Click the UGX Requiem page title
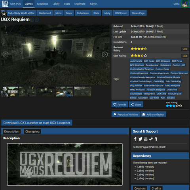Image resolution: width=190 pixels, height=190 pixels. coord(15,19)
